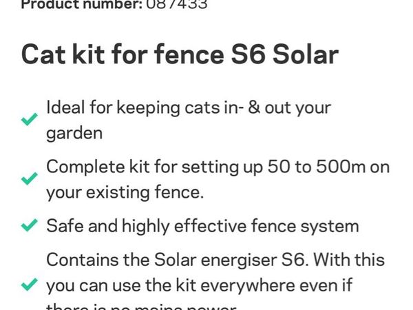
Task: Click the 'Cat kit for fence S6 Solar' heading
Action: tap(180, 54)
